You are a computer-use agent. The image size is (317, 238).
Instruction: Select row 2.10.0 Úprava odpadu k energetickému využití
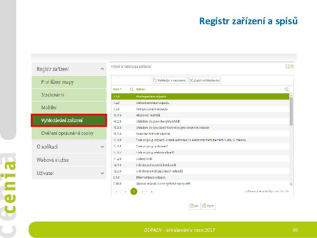coord(200,183)
